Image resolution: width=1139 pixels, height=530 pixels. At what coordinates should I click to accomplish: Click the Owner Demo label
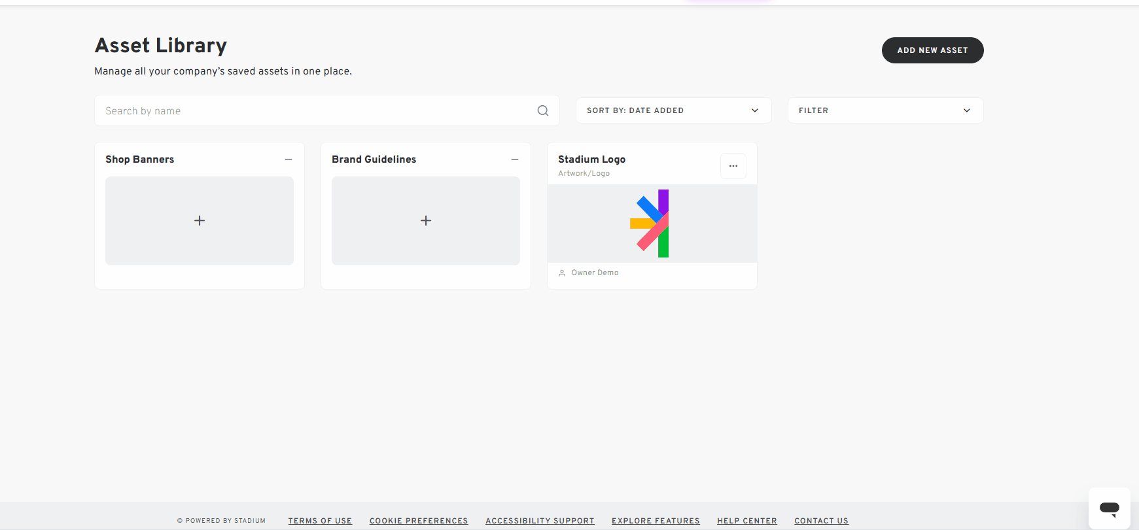595,273
